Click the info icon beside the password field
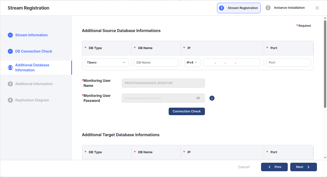The height and width of the screenshot is (177, 327). tap(212, 98)
